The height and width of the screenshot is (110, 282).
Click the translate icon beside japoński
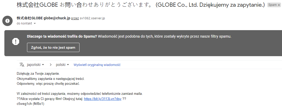click(x=22, y=65)
